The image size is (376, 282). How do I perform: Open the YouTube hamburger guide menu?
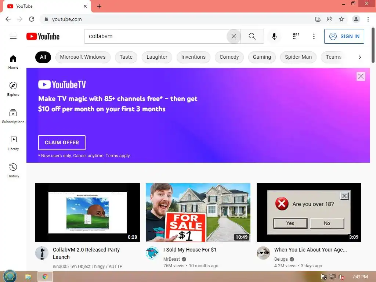click(x=13, y=36)
